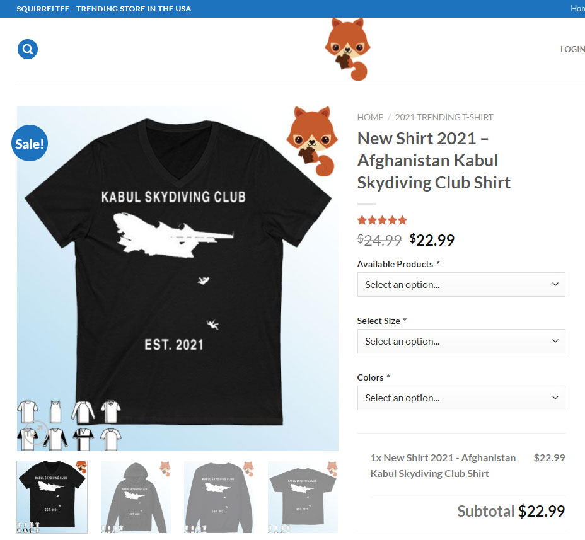This screenshot has height=540, width=585.
Task: Open the Available Products dropdown
Action: (x=461, y=285)
